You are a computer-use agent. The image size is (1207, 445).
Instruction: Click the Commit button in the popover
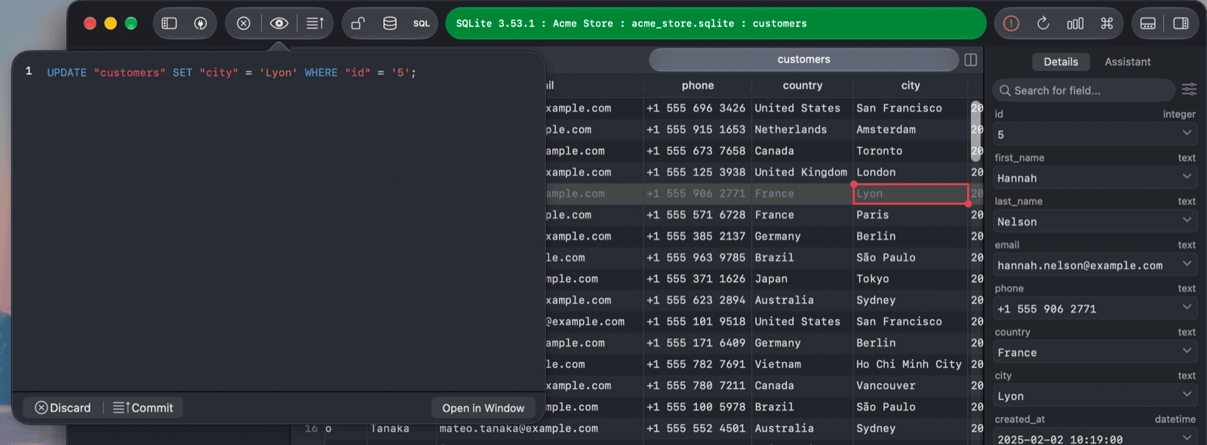pos(143,408)
